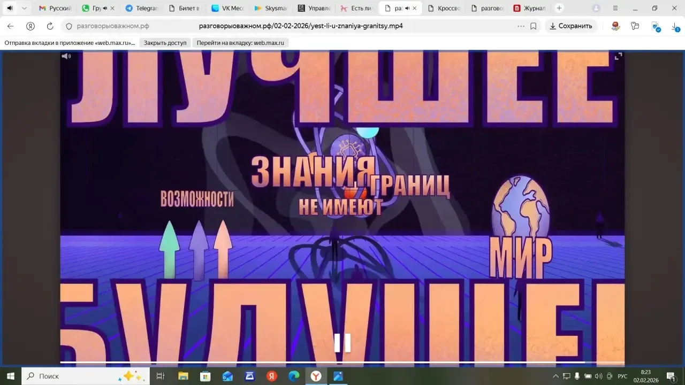Show hidden system tray icons
The image size is (685, 385).
[x=555, y=376]
